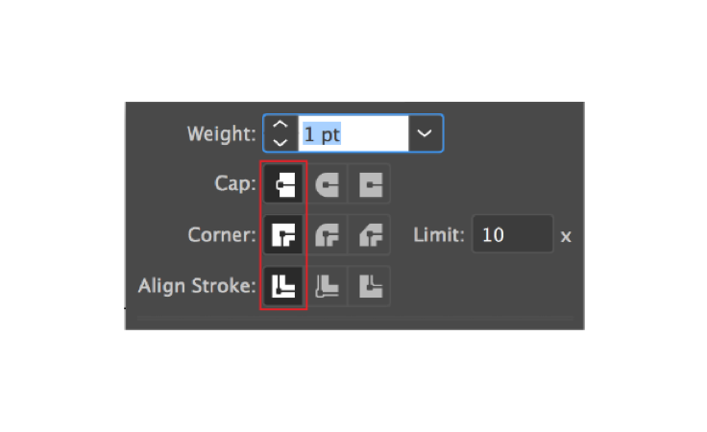The height and width of the screenshot is (432, 707).
Task: Align stroke to center
Action: point(284,285)
